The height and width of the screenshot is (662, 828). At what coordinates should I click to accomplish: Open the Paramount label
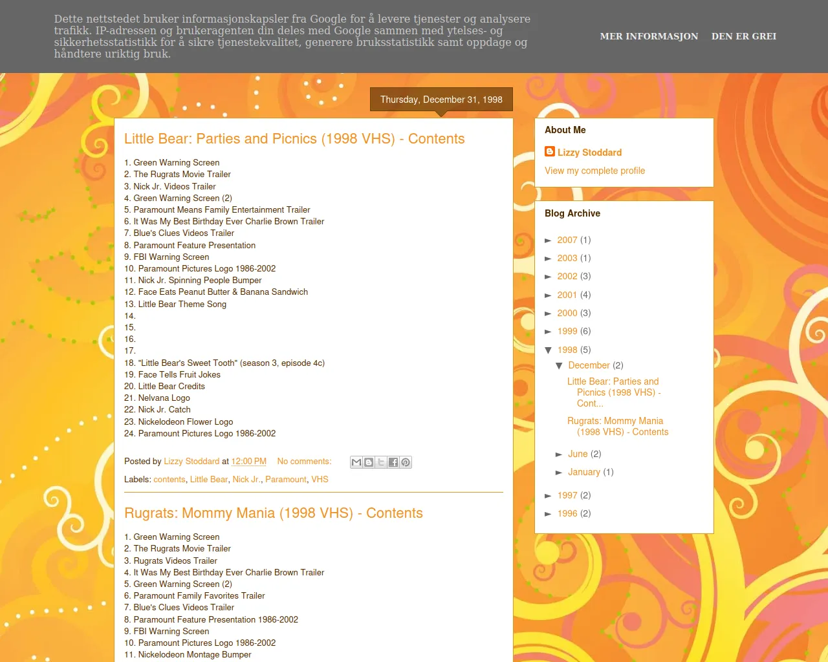[x=286, y=480]
